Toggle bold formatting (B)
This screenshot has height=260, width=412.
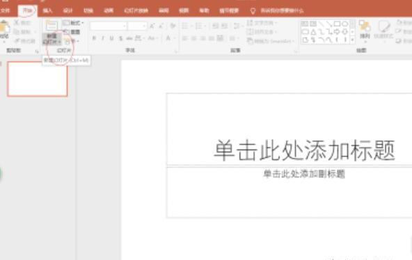click(x=94, y=38)
